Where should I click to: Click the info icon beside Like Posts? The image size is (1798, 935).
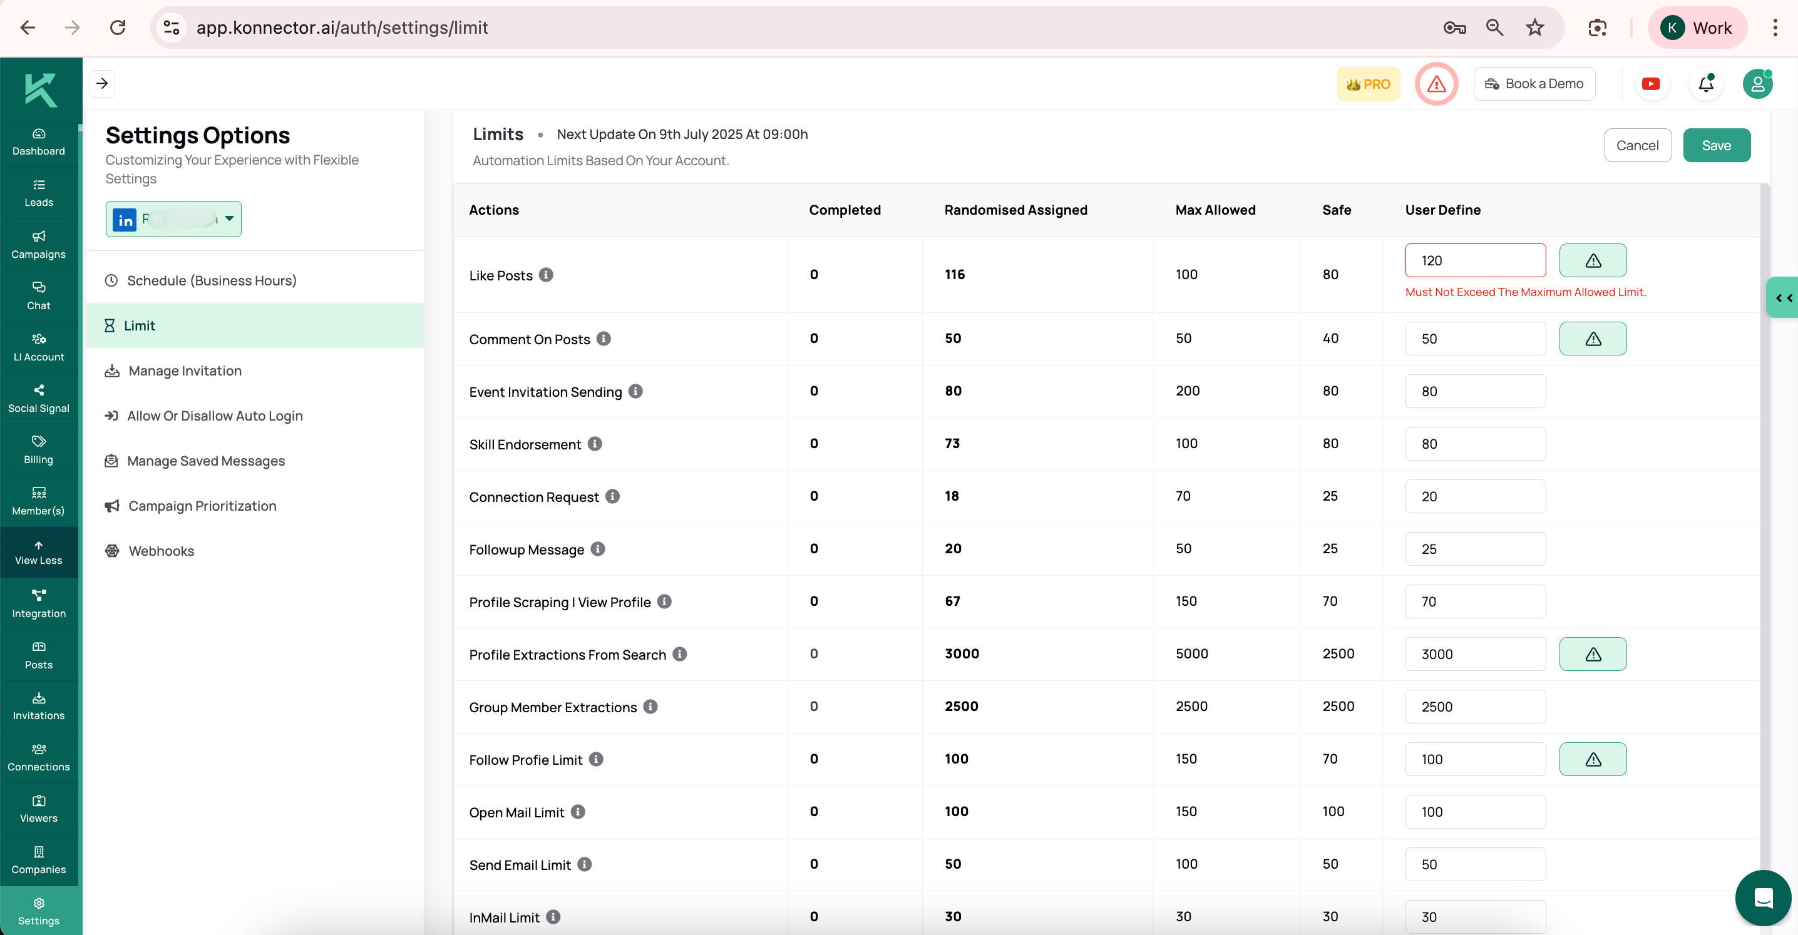[x=547, y=275]
